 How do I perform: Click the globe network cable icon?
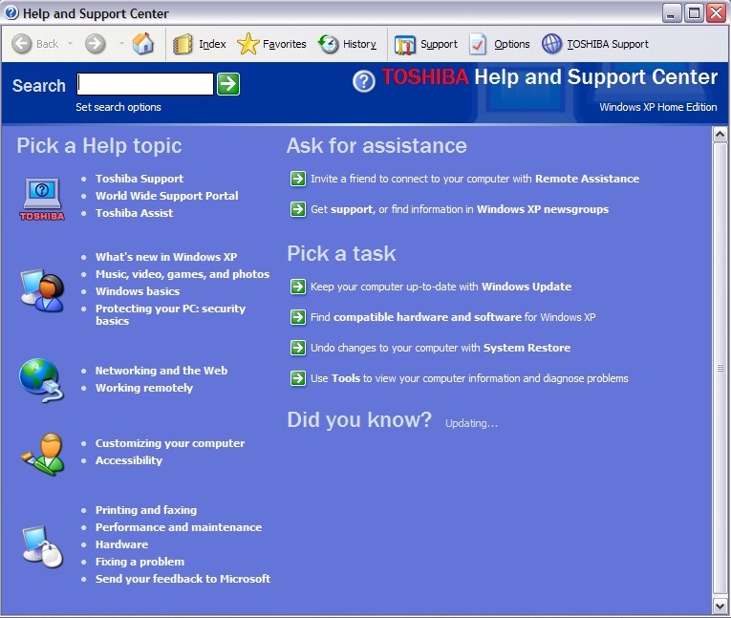point(41,380)
